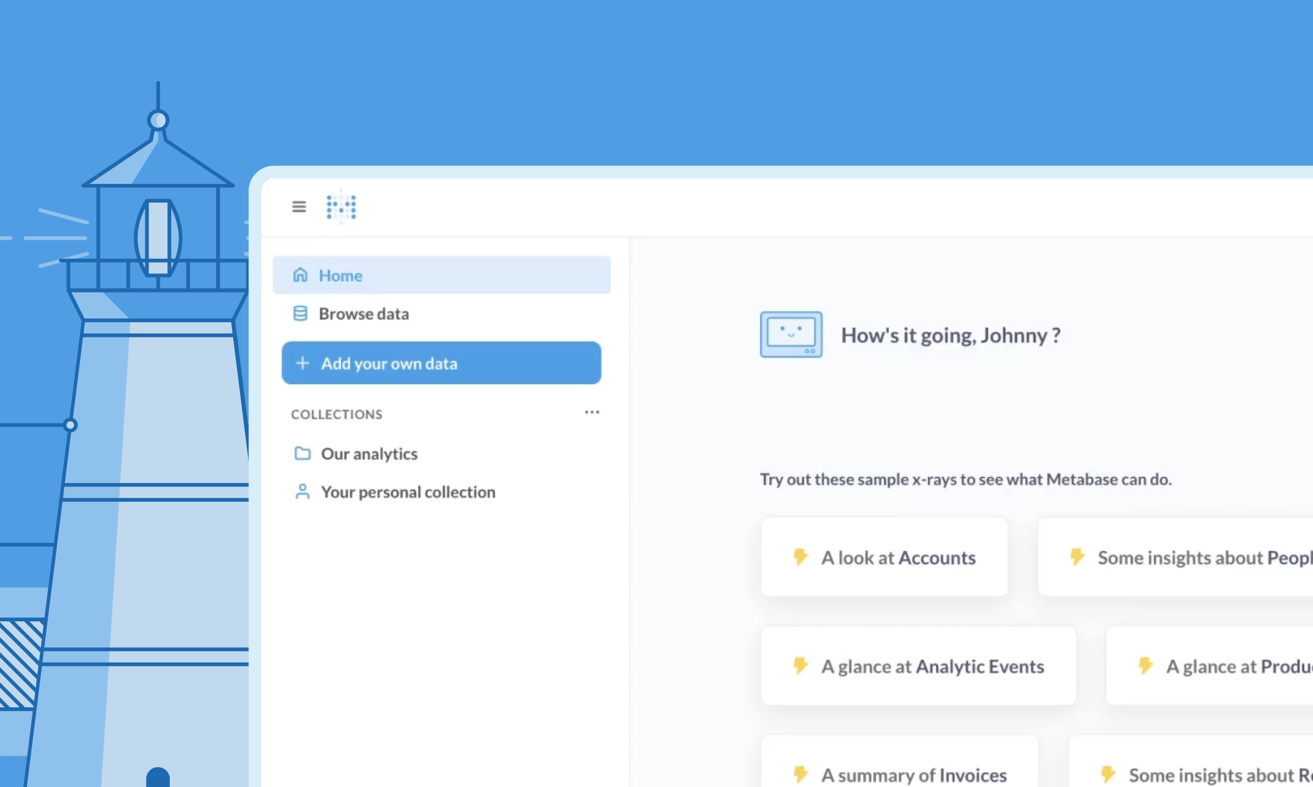Click the Metabase dotted logo
Image resolution: width=1313 pixels, height=787 pixels.
coord(341,207)
